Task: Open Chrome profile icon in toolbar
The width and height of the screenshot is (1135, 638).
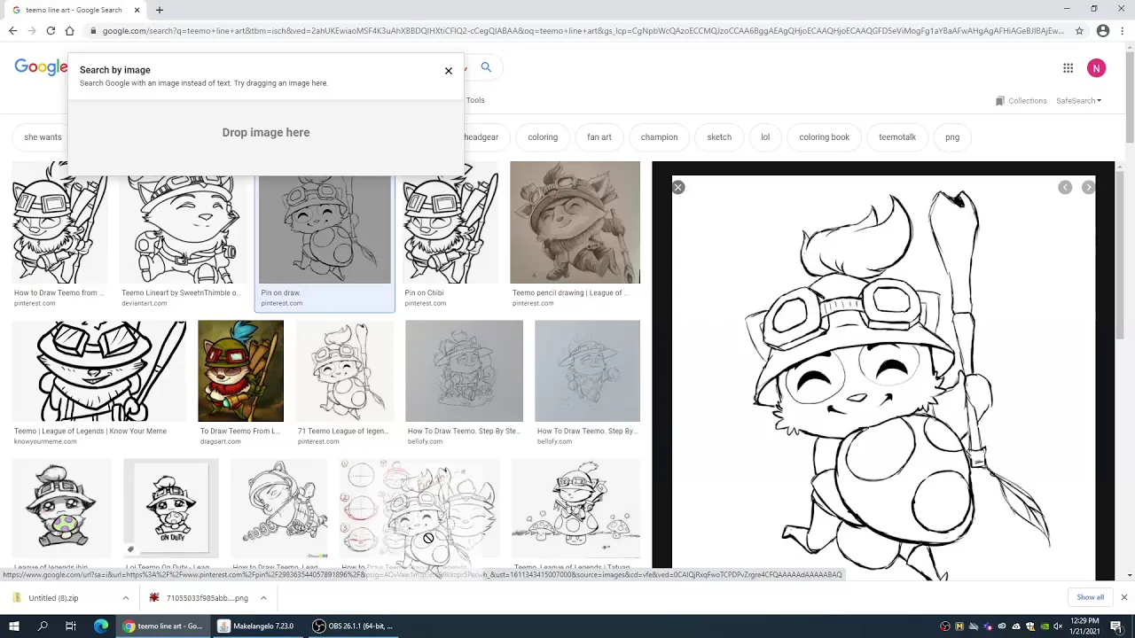Action: (1103, 31)
